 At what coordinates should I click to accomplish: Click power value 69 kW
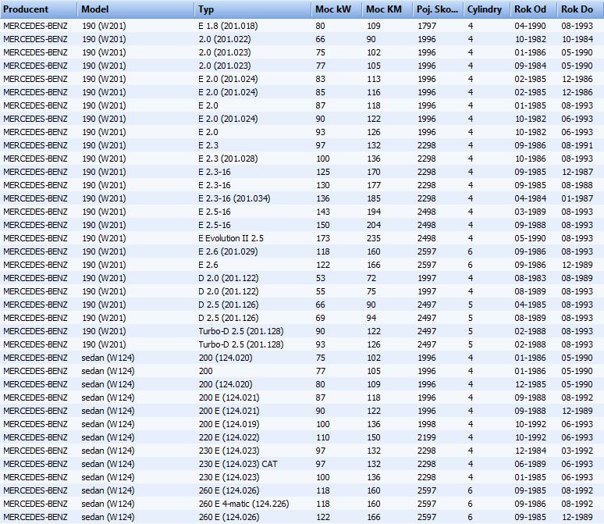tap(321, 318)
